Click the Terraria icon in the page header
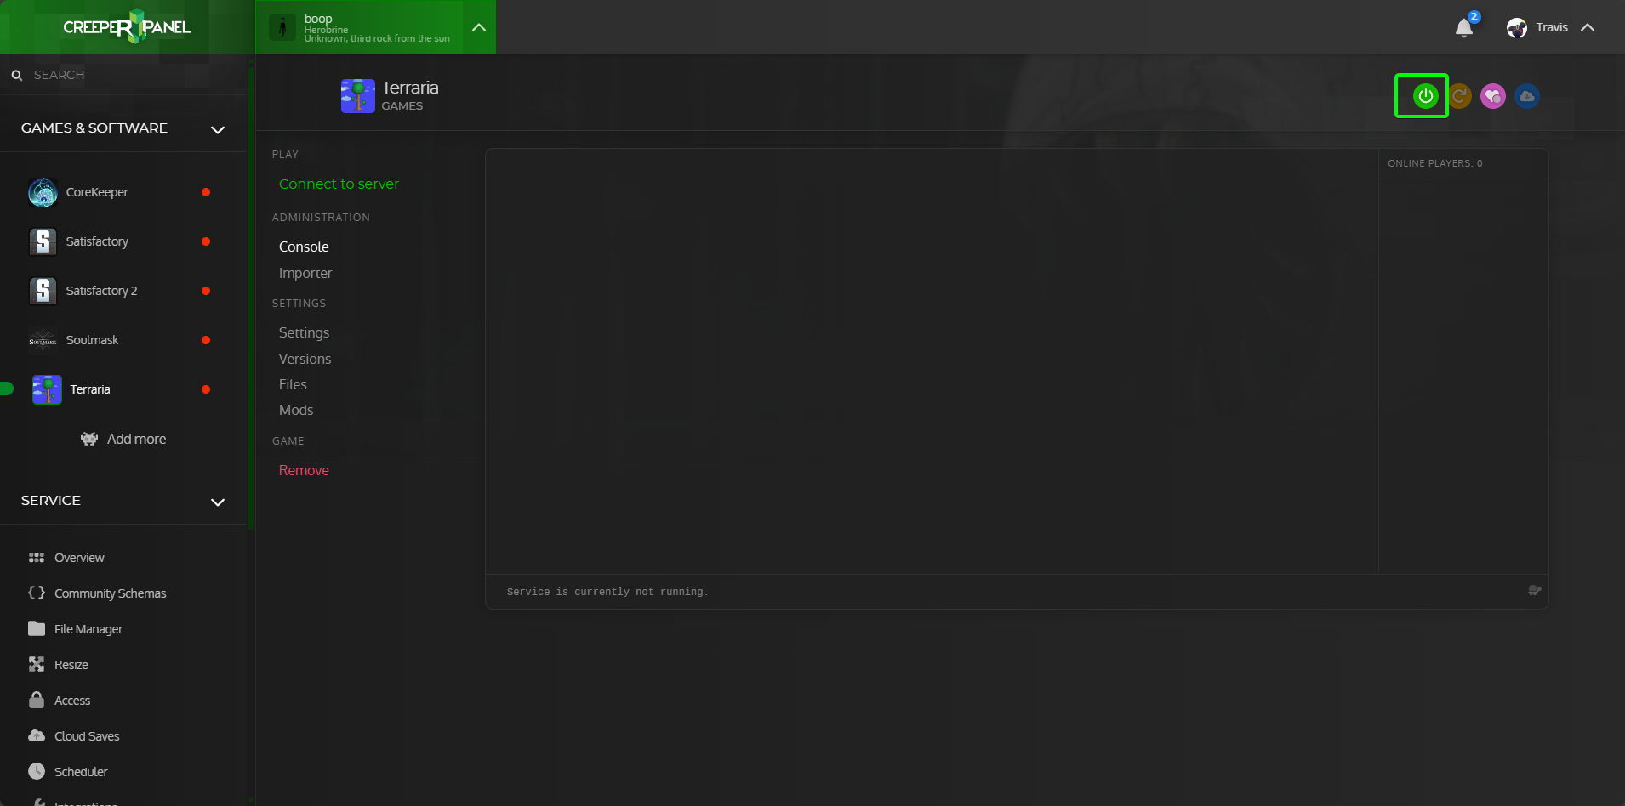1625x806 pixels. click(x=358, y=96)
